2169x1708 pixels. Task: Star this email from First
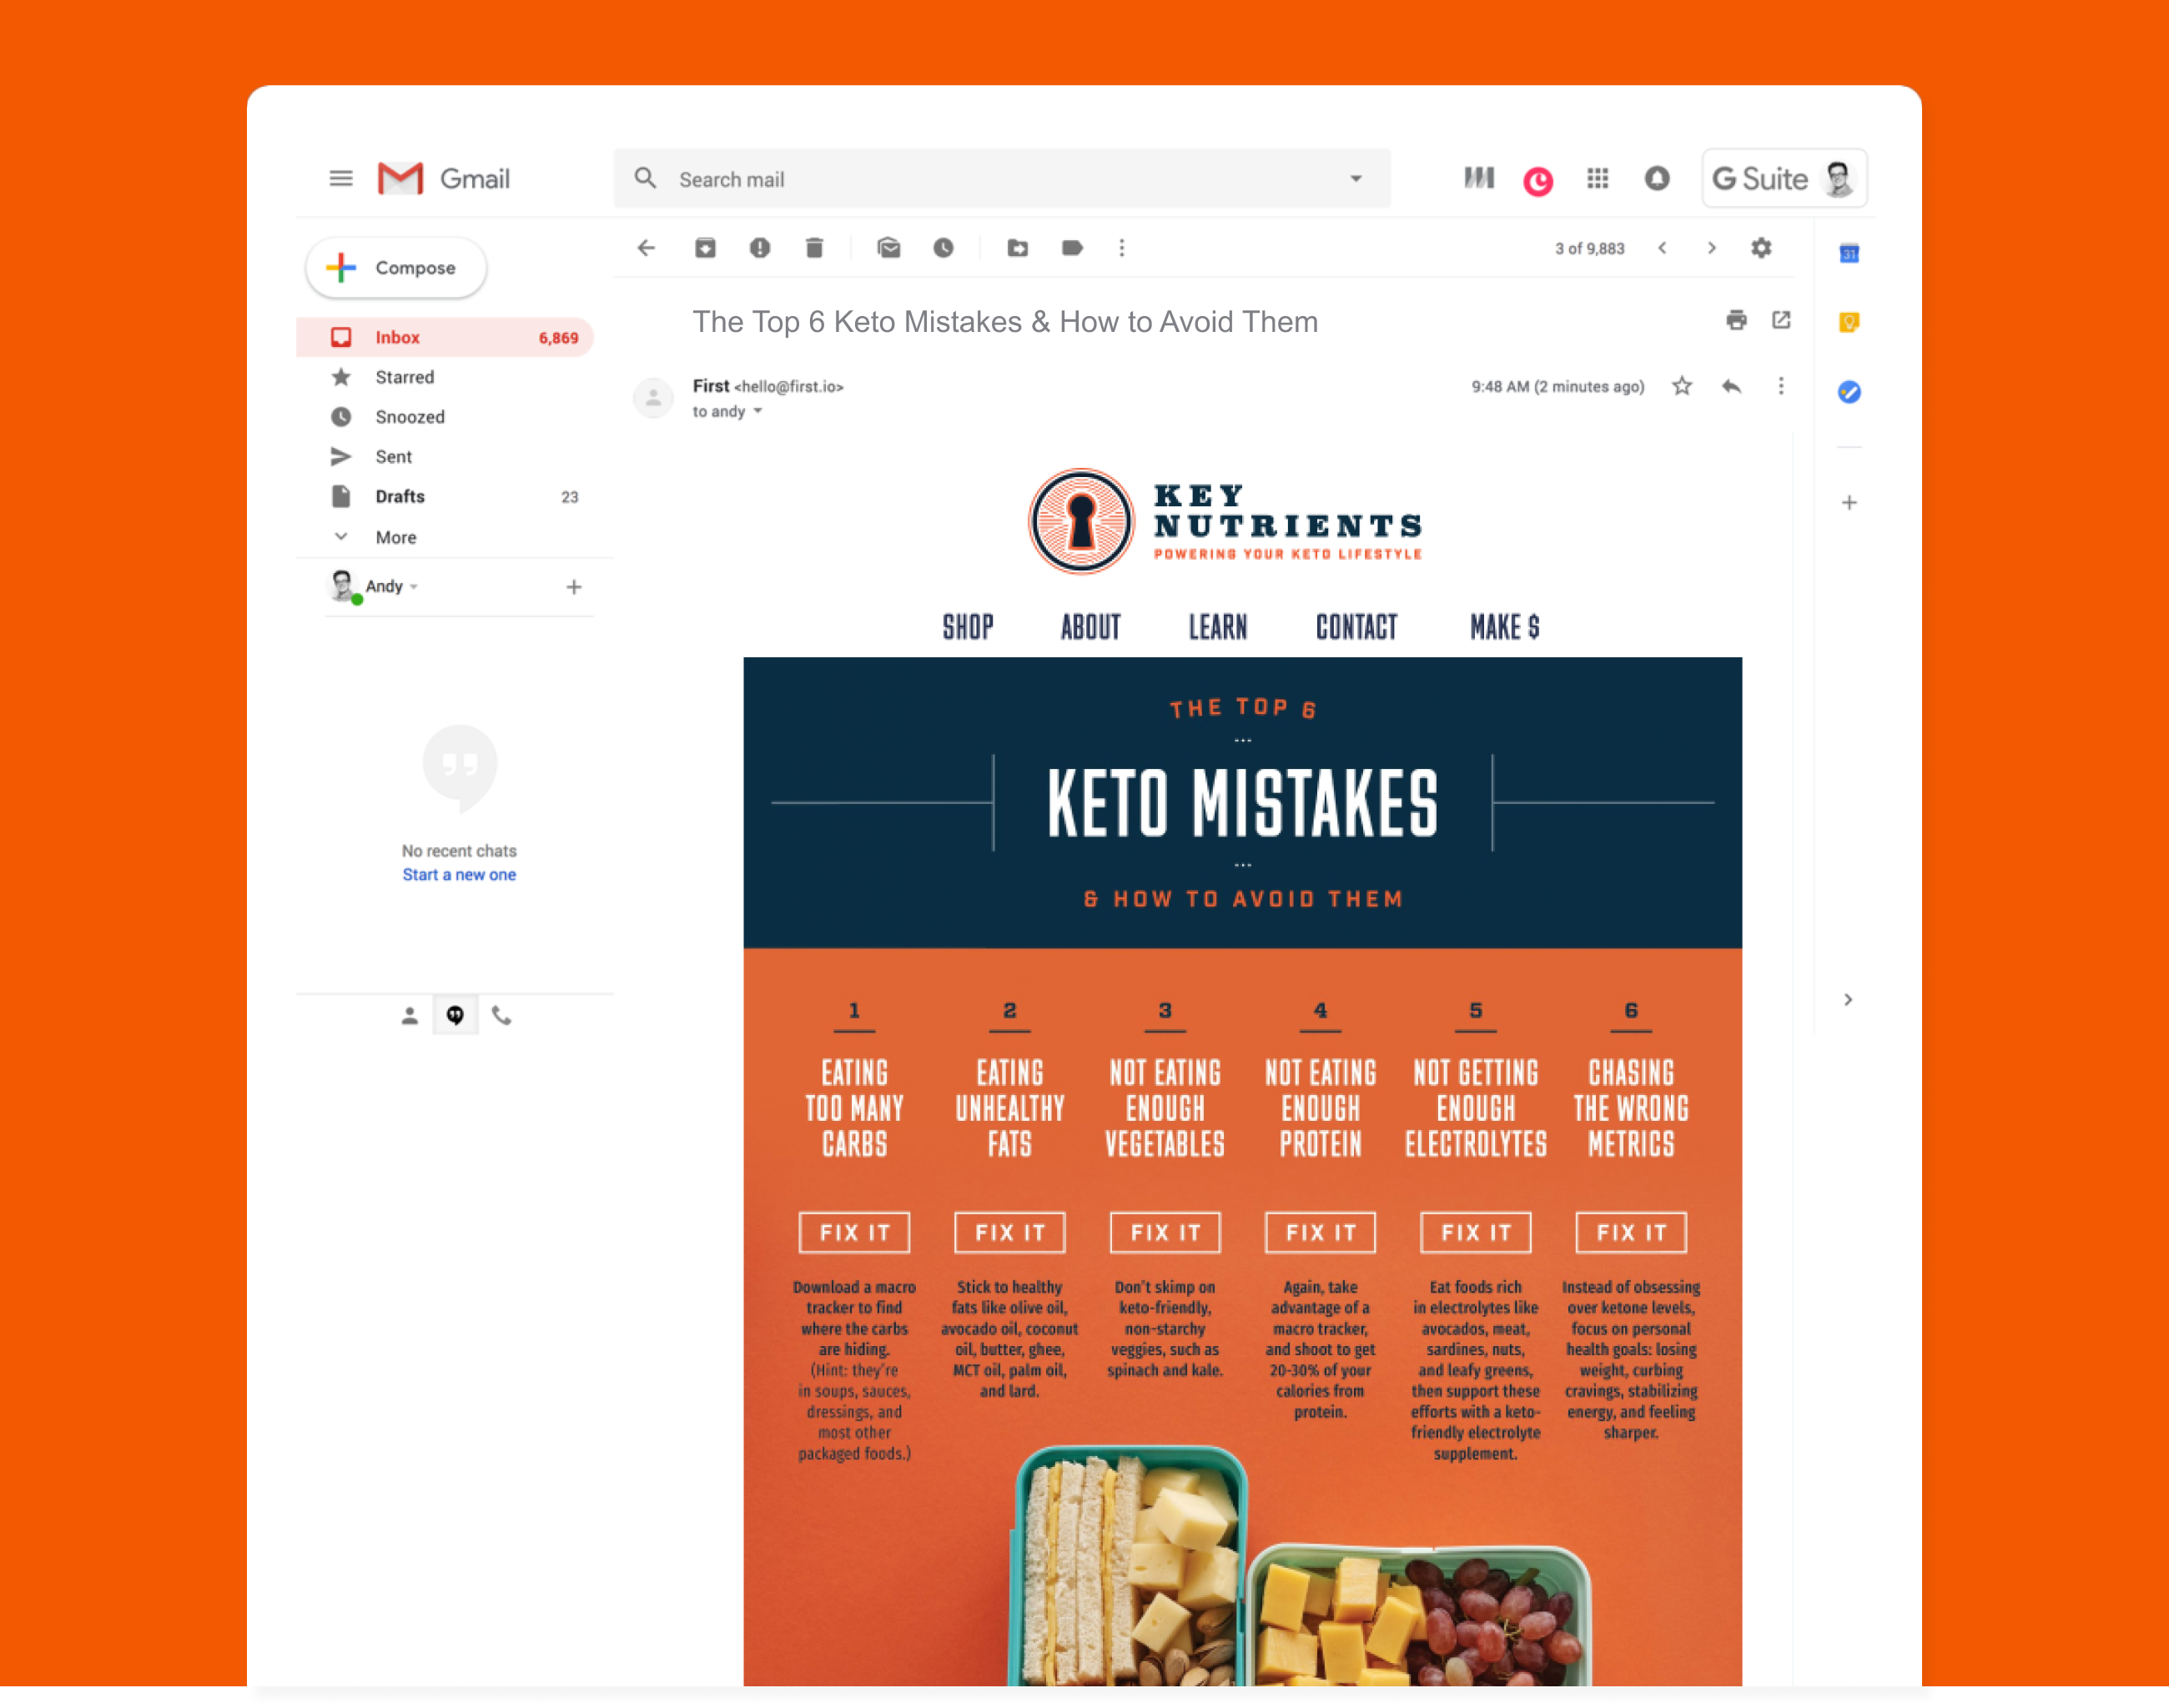[1682, 386]
